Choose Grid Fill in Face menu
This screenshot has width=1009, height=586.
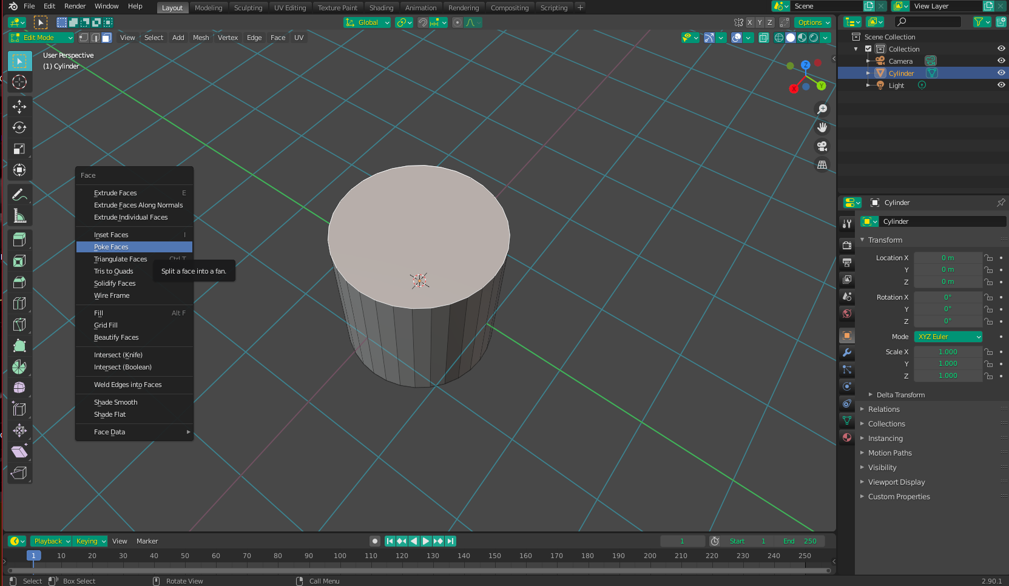point(134,325)
